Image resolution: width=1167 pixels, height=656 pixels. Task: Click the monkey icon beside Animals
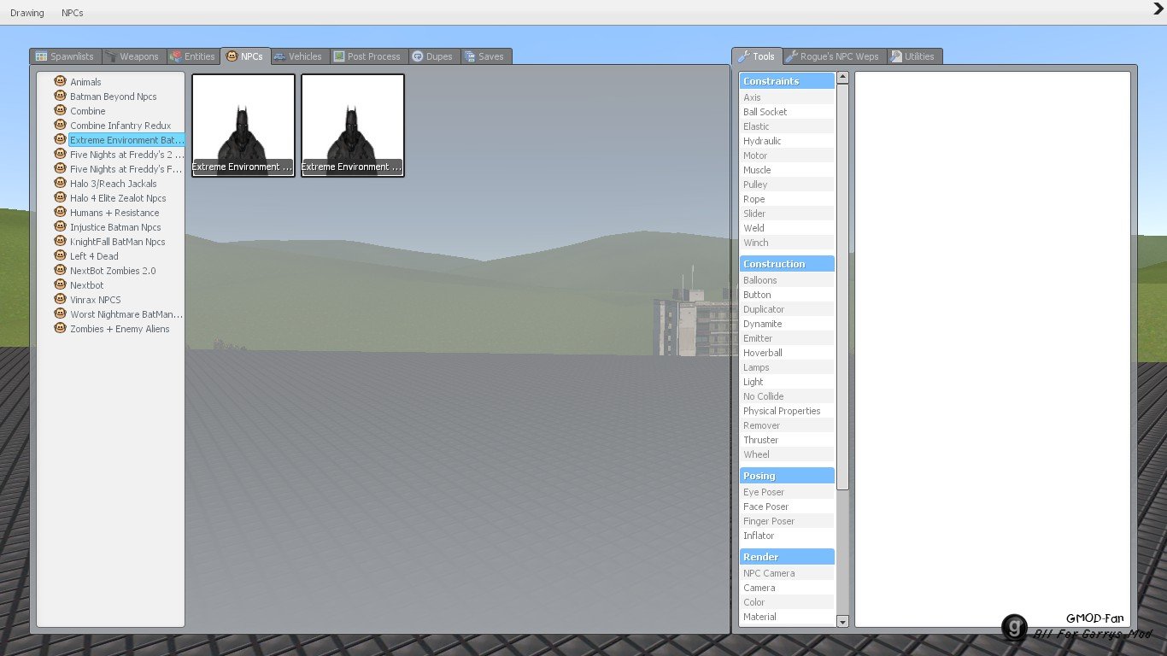click(x=61, y=81)
